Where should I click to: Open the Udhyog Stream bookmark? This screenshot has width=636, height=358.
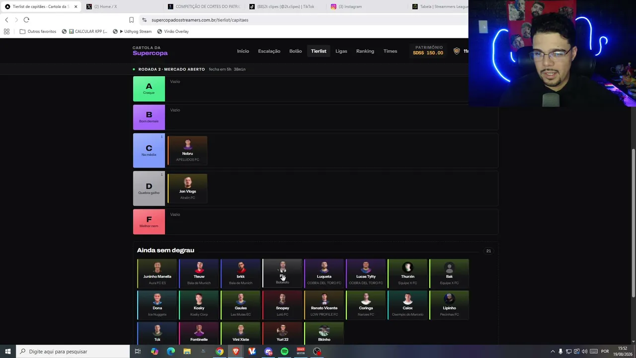[x=132, y=31]
